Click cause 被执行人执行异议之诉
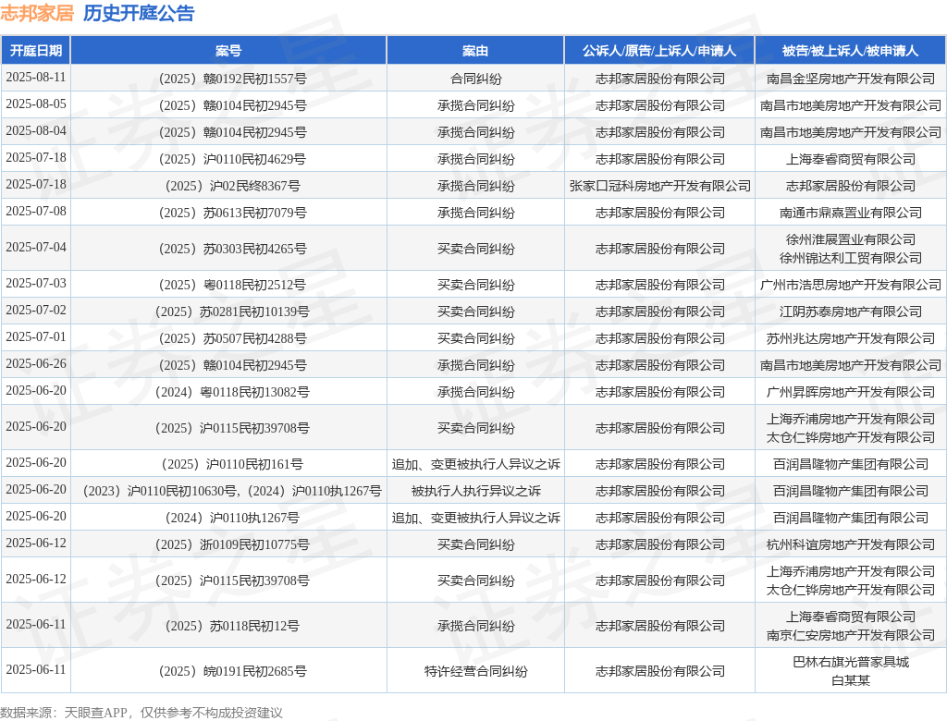The height and width of the screenshot is (721, 947). tap(475, 491)
